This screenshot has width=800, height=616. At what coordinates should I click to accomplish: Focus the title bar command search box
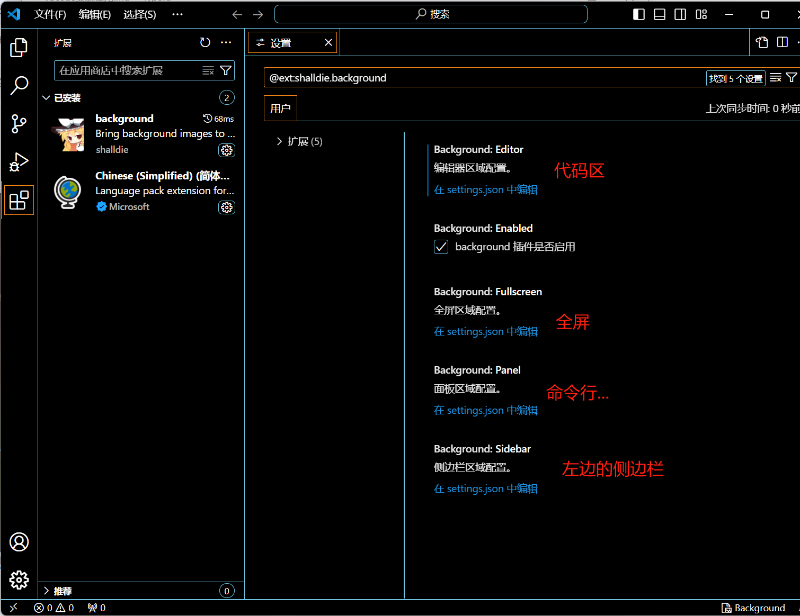[431, 14]
